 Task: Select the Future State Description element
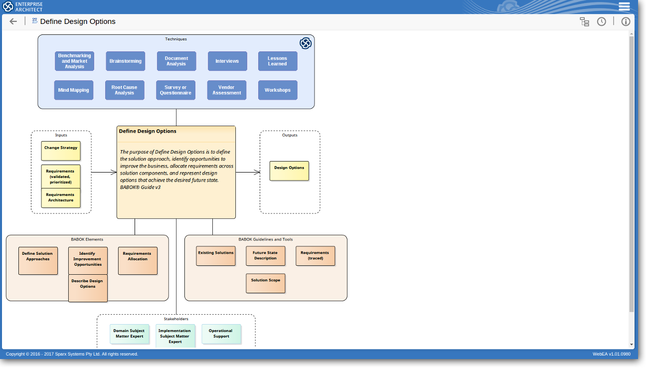pyautogui.click(x=265, y=256)
